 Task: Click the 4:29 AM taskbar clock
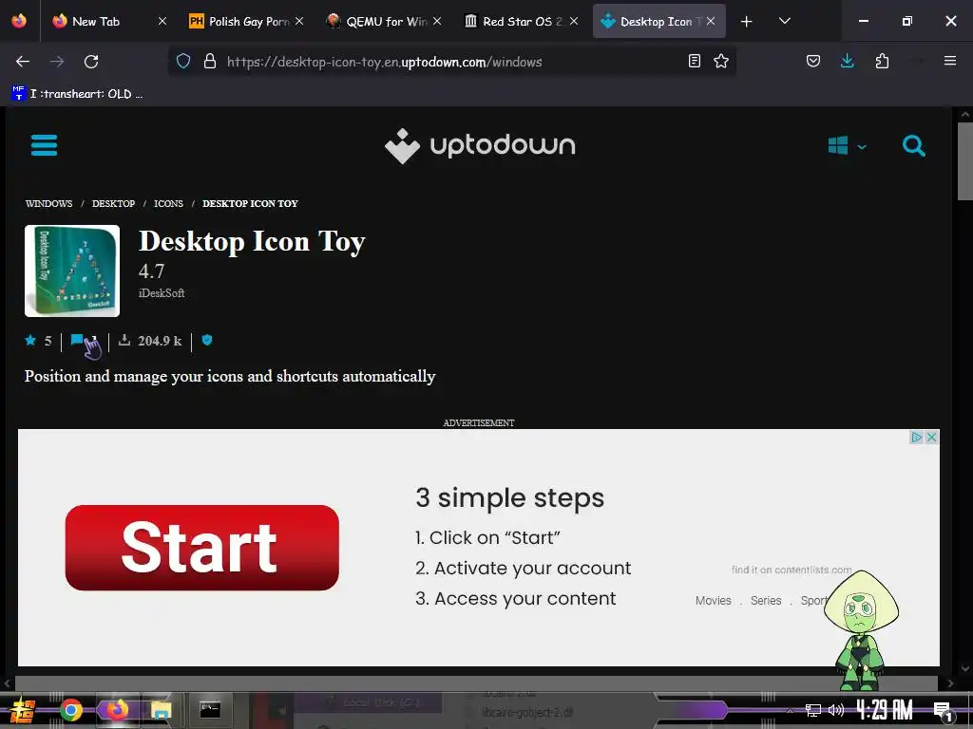pyautogui.click(x=885, y=710)
